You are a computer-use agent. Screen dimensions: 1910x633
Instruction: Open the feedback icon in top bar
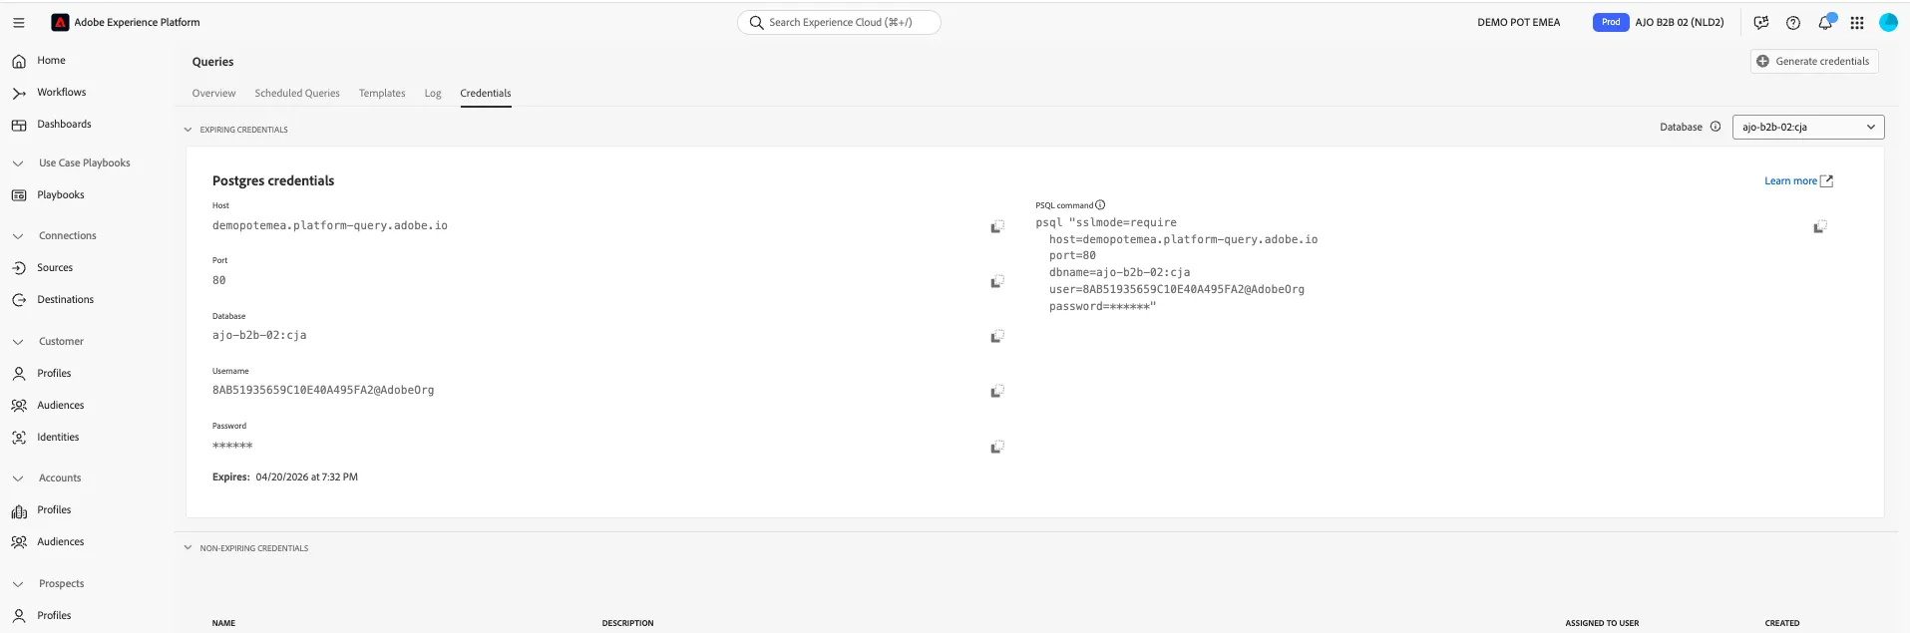[x=1761, y=22]
